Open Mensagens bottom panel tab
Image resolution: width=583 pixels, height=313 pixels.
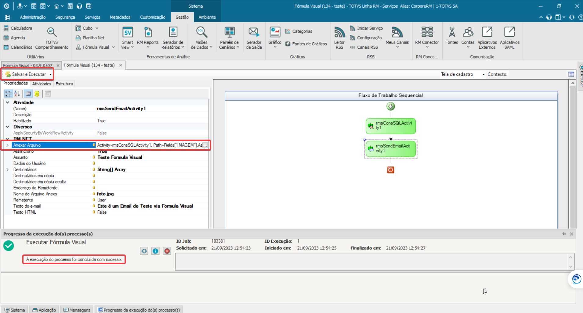coord(77,310)
